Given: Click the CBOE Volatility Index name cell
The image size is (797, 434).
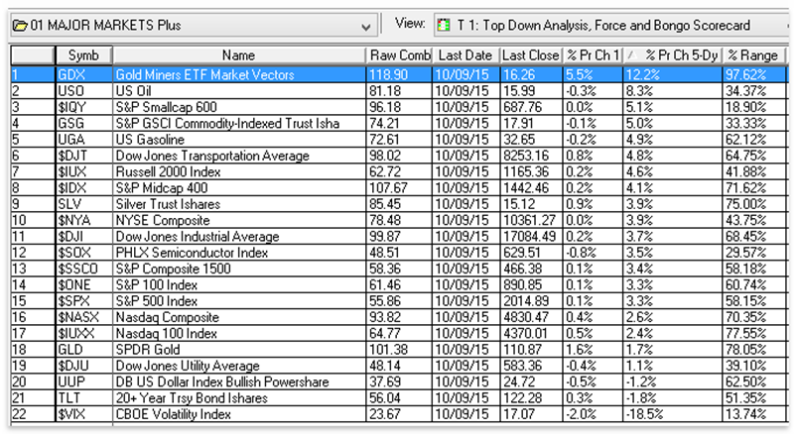Looking at the screenshot, I should [239, 414].
